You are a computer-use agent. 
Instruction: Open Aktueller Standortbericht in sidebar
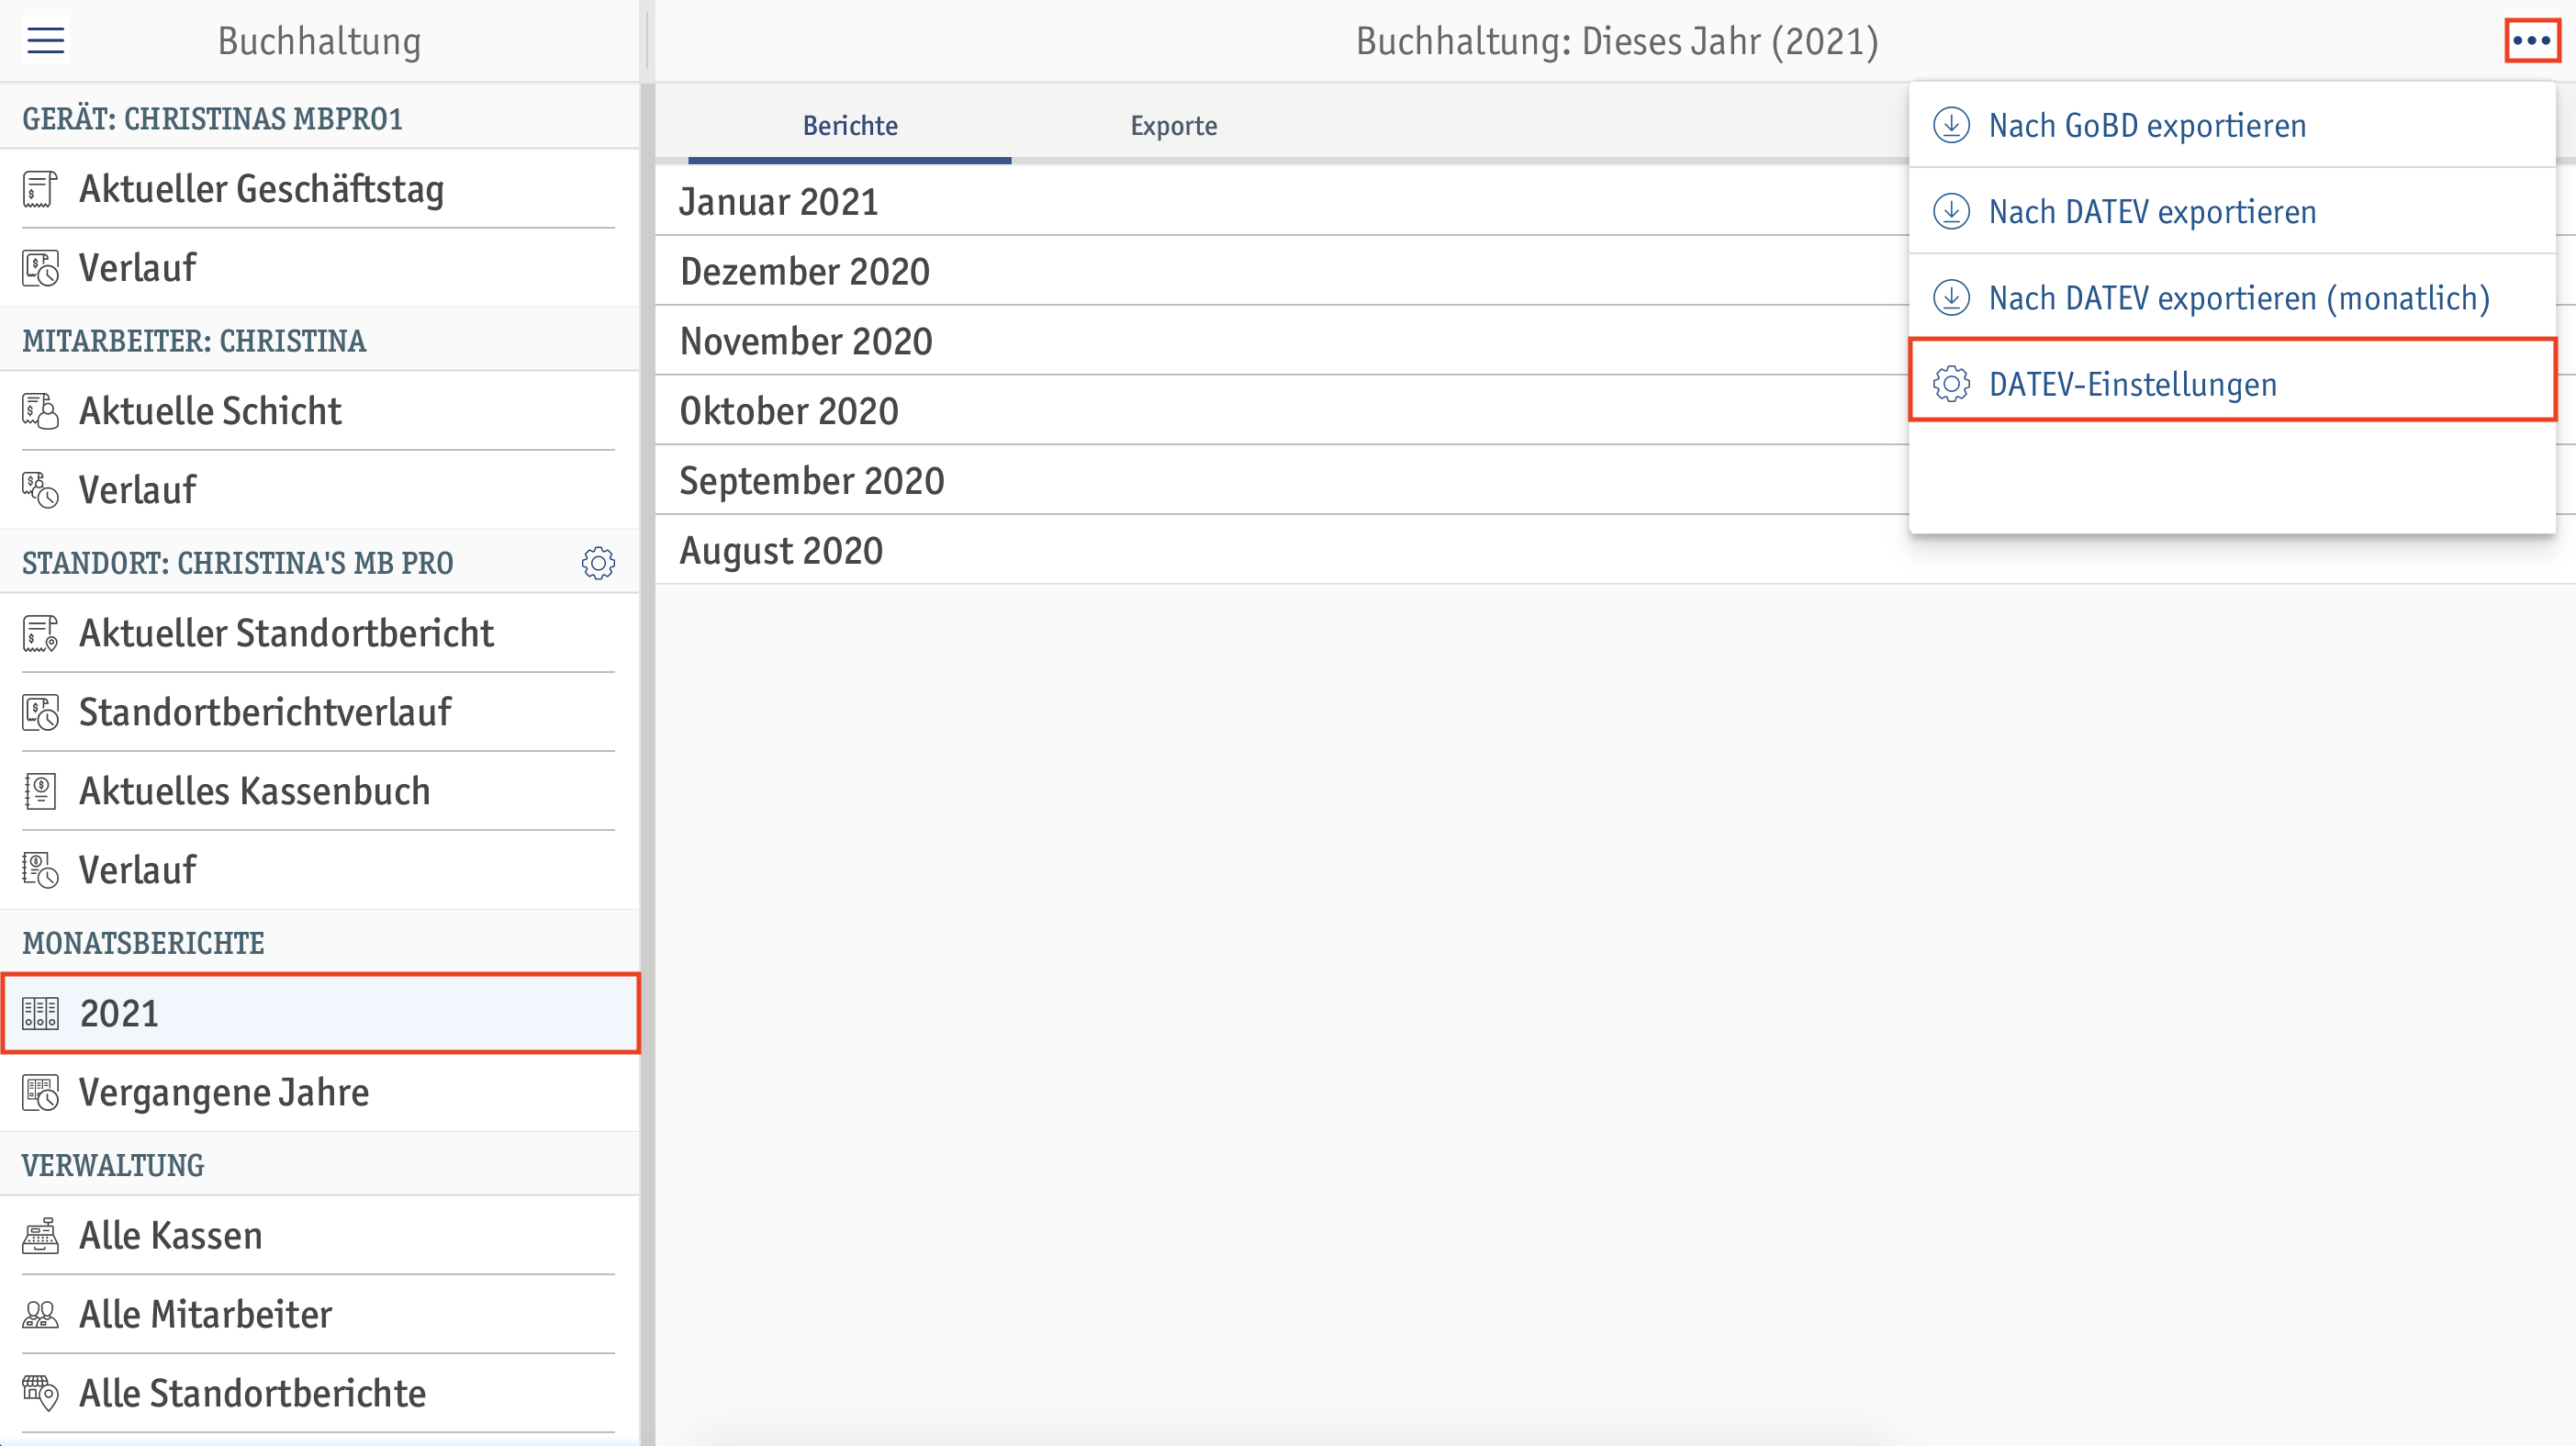click(x=320, y=634)
